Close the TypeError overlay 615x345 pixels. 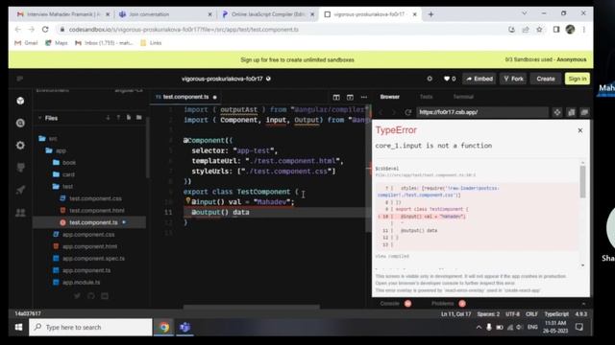580,130
